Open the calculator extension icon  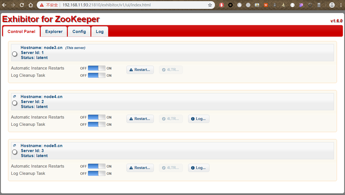coord(319,5)
